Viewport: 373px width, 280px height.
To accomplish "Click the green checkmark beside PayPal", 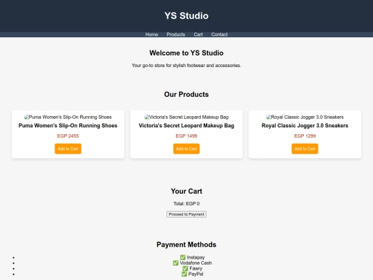I will 184,274.
